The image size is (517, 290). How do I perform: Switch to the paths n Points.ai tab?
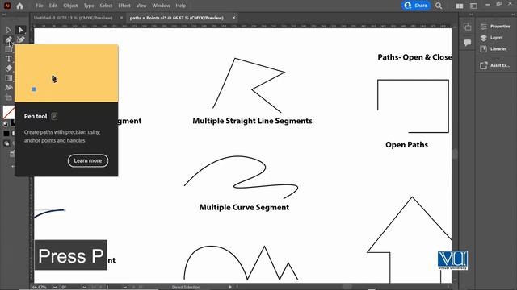tap(177, 18)
